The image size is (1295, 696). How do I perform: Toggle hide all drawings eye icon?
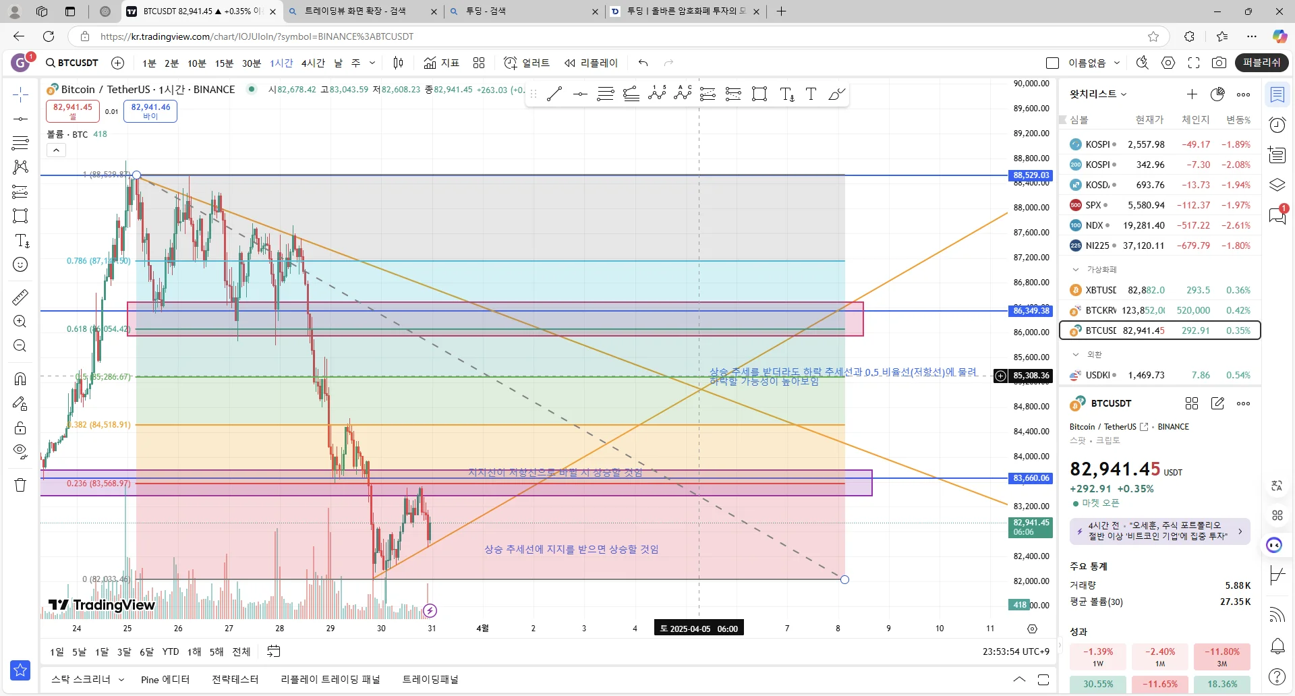[20, 451]
